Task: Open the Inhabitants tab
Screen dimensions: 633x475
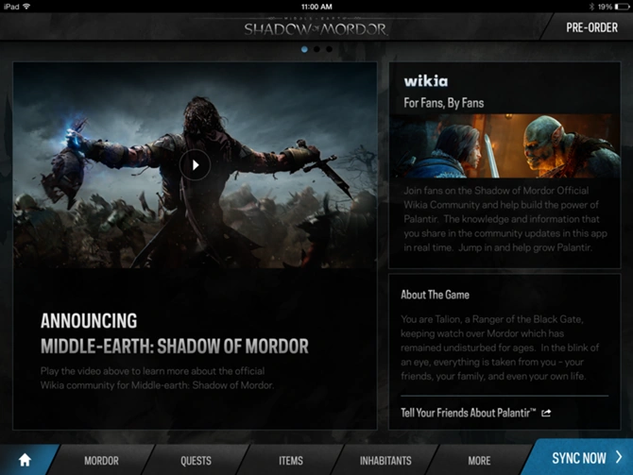Action: click(385, 461)
